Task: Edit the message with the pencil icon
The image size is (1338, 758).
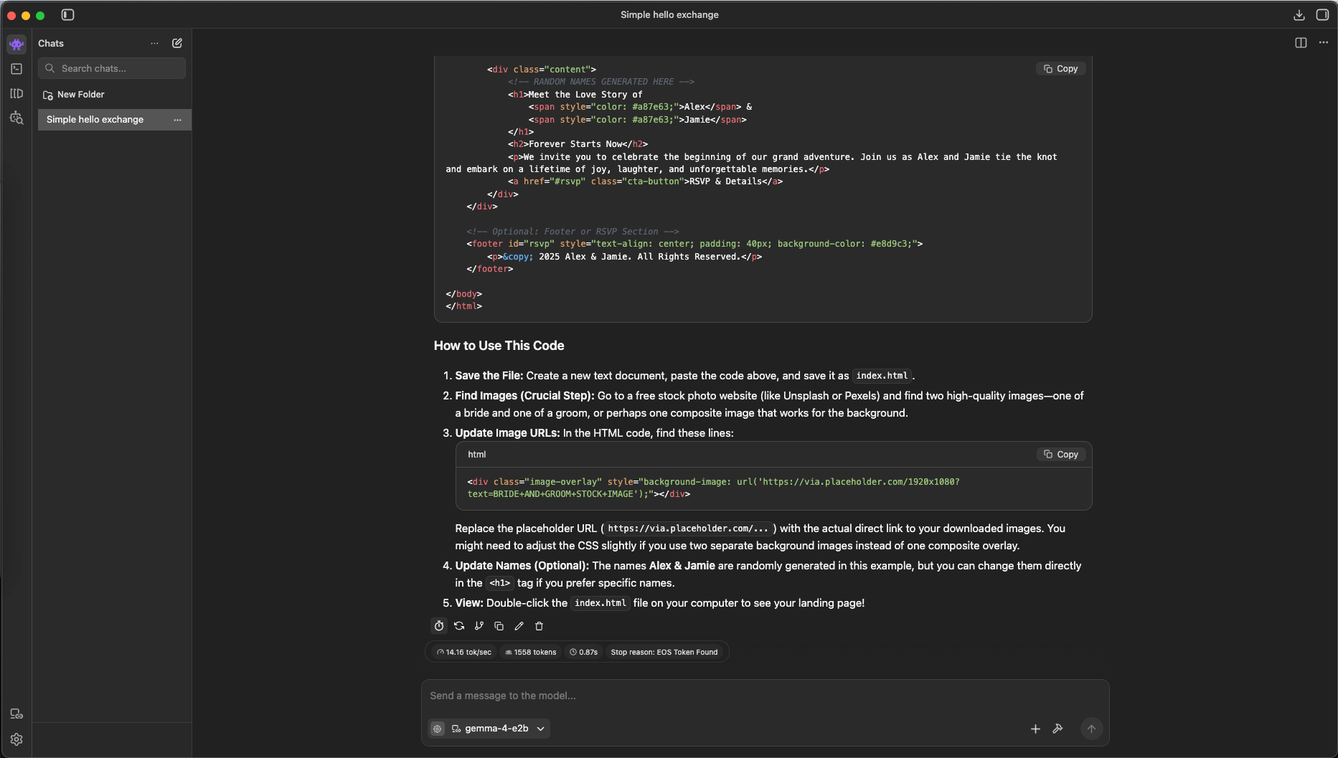Action: pos(519,626)
